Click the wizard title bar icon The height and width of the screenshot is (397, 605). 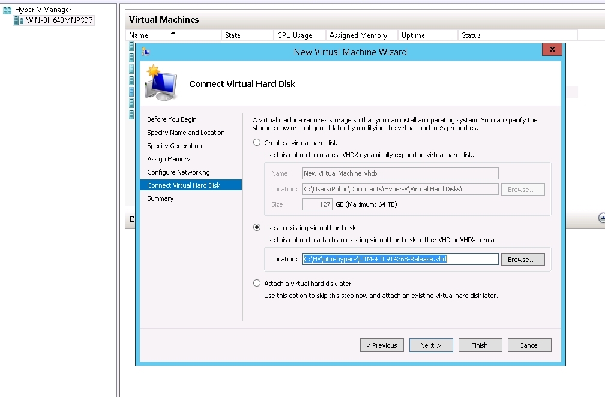[x=146, y=52]
